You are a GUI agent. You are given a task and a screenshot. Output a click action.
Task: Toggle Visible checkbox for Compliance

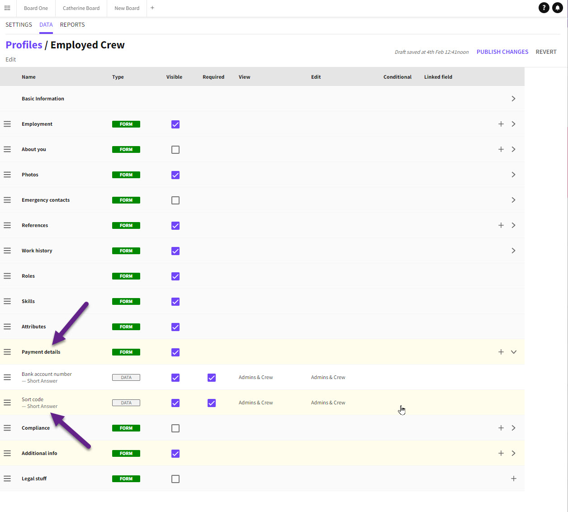[175, 428]
